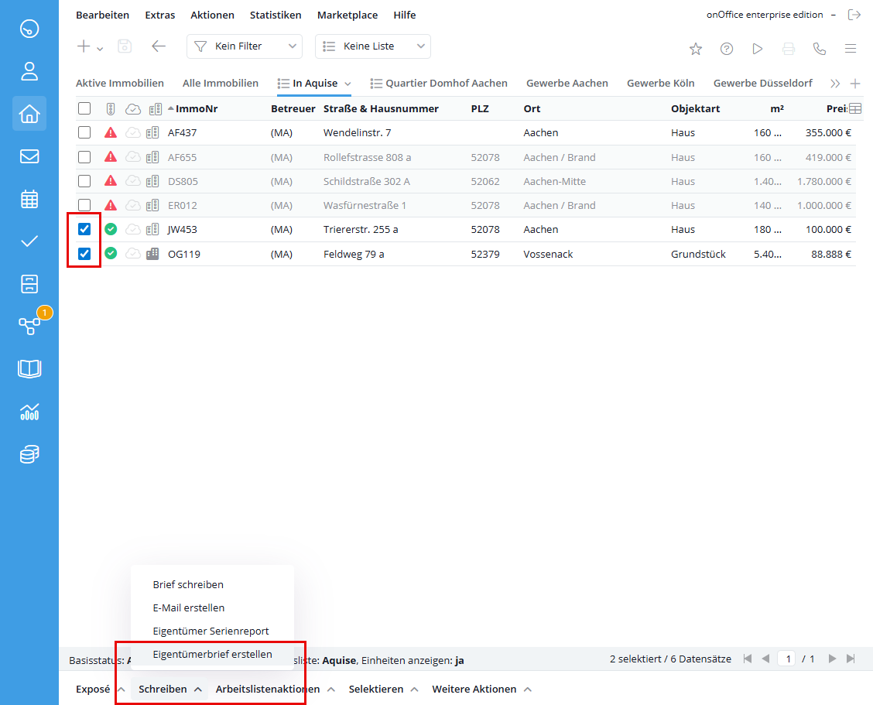The width and height of the screenshot is (873, 705).
Task: Check the box for property AF655
Action: pyautogui.click(x=84, y=157)
